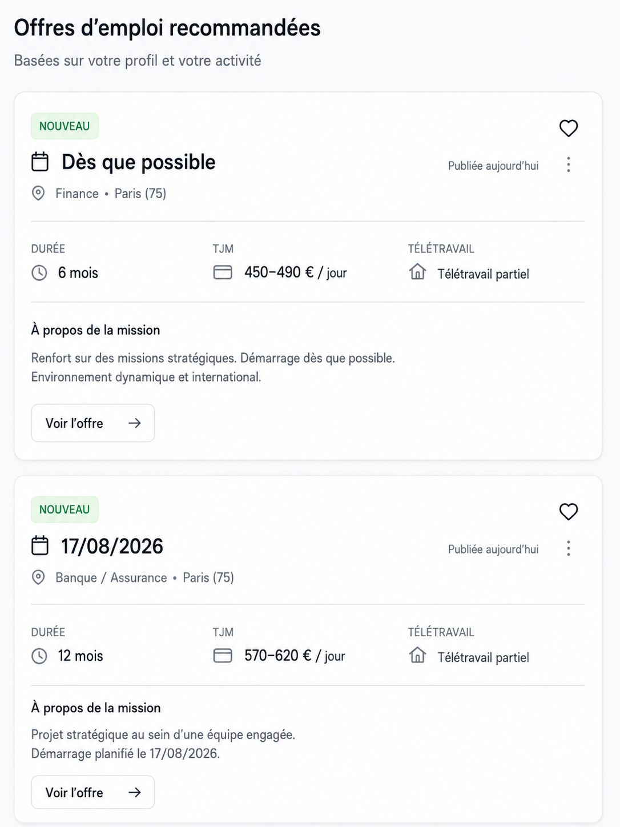620x827 pixels.
Task: Favorite the Banque / Assurance offer heart icon
Action: coord(568,512)
